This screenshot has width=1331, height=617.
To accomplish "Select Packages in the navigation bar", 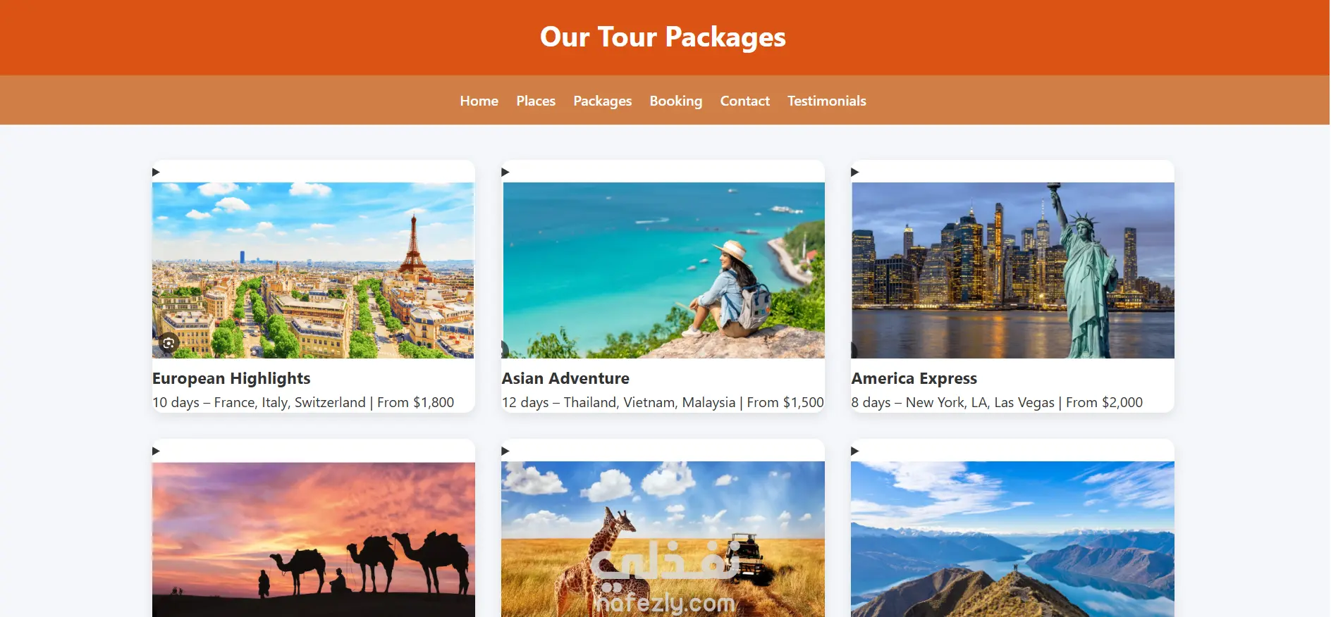I will pos(603,101).
